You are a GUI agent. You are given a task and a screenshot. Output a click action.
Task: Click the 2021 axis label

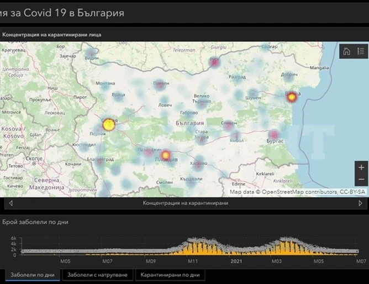[236, 261]
